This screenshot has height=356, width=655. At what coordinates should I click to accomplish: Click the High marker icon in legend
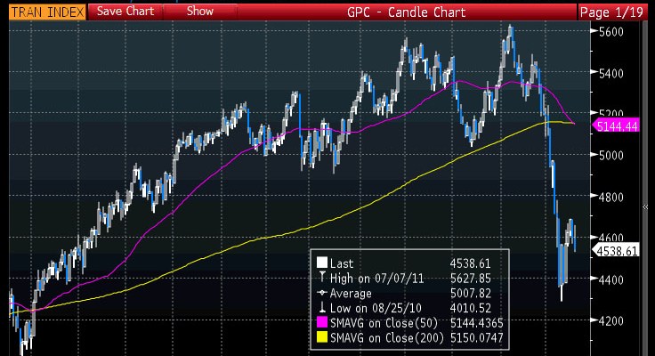pyautogui.click(x=321, y=277)
